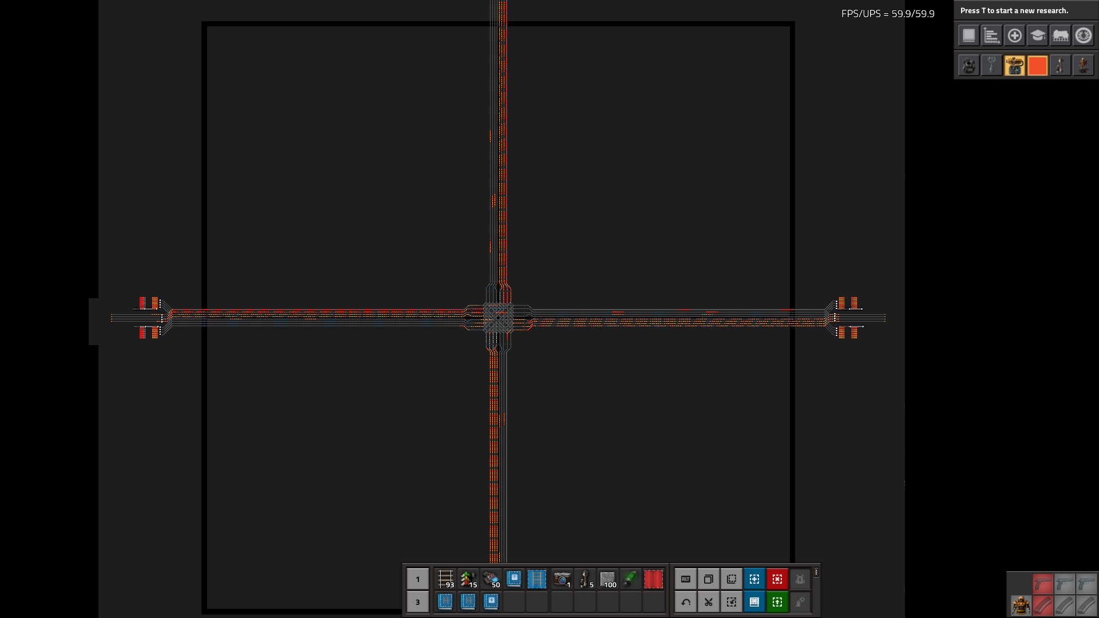Select the rail item with 93 count
The width and height of the screenshot is (1099, 618).
tap(445, 579)
